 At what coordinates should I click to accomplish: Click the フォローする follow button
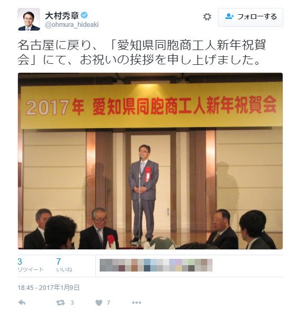tap(250, 17)
